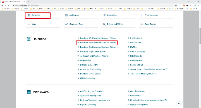Open the Developer Tools category tile

[81, 24]
